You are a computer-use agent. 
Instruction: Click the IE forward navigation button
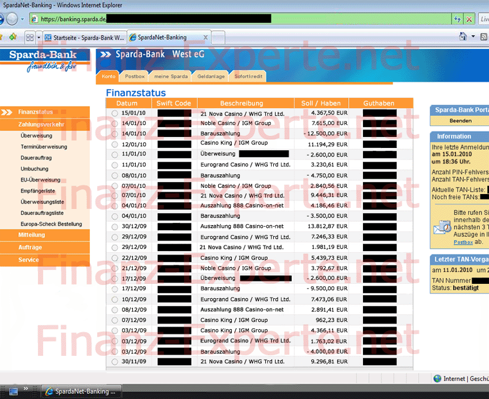pos(12,19)
